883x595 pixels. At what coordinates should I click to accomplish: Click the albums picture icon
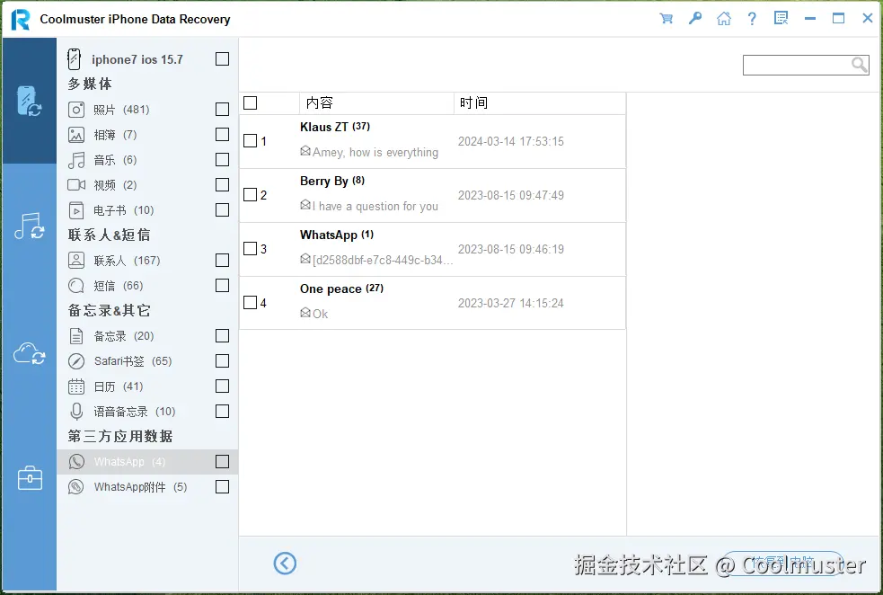coord(76,135)
